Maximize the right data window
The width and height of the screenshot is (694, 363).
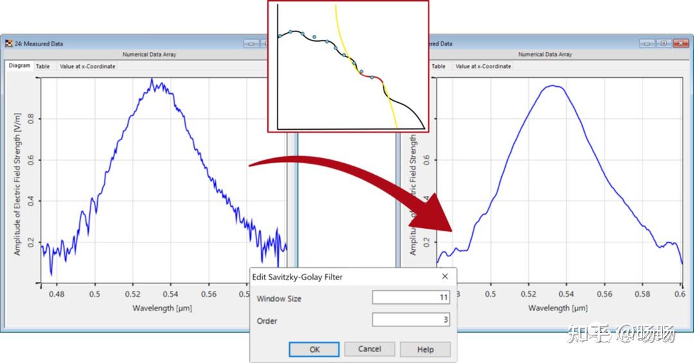pyautogui.click(x=664, y=44)
